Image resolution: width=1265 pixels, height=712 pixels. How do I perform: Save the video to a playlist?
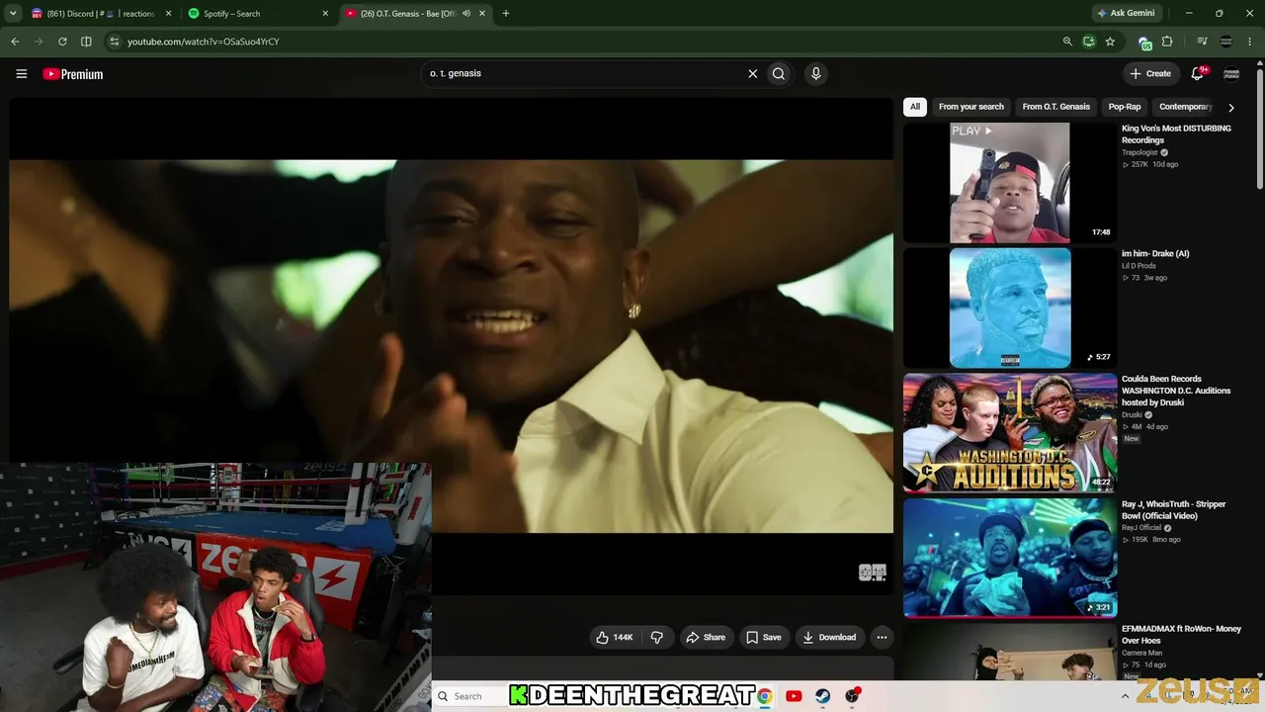[x=764, y=638]
